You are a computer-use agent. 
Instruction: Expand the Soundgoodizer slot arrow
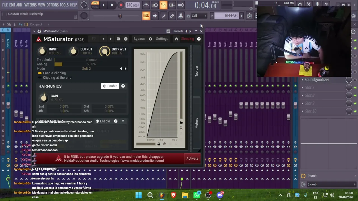pyautogui.click(x=302, y=80)
